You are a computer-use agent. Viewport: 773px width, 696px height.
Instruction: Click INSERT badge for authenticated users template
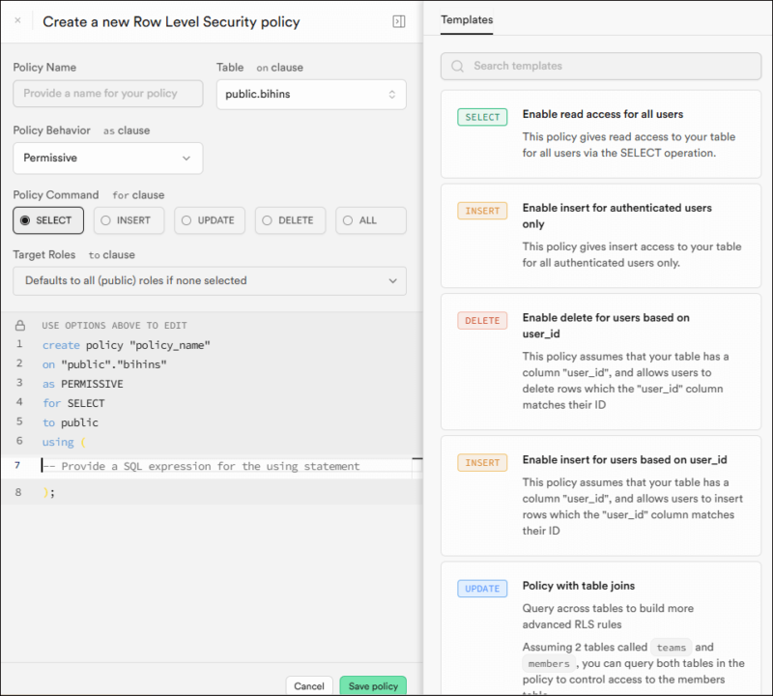(482, 211)
